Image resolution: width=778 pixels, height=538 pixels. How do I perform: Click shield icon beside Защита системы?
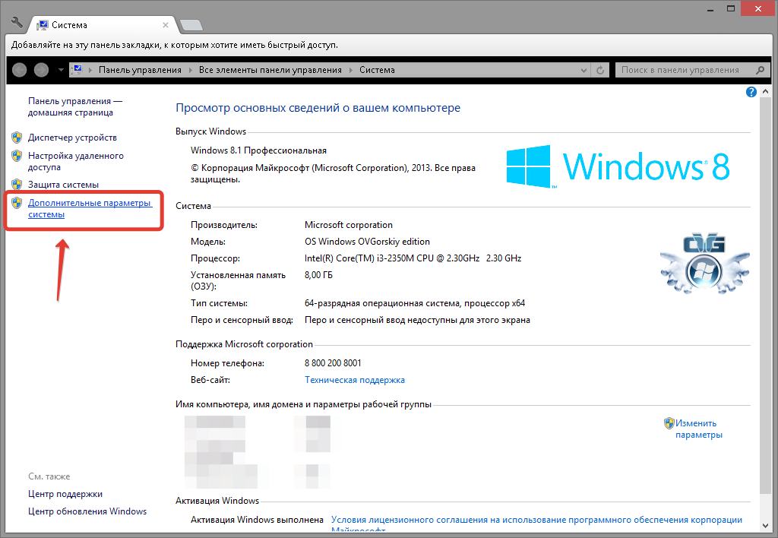click(x=17, y=185)
